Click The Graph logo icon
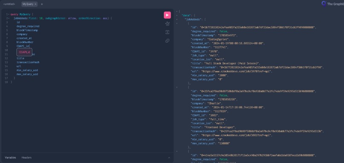344x163 pixels. click(324, 4)
